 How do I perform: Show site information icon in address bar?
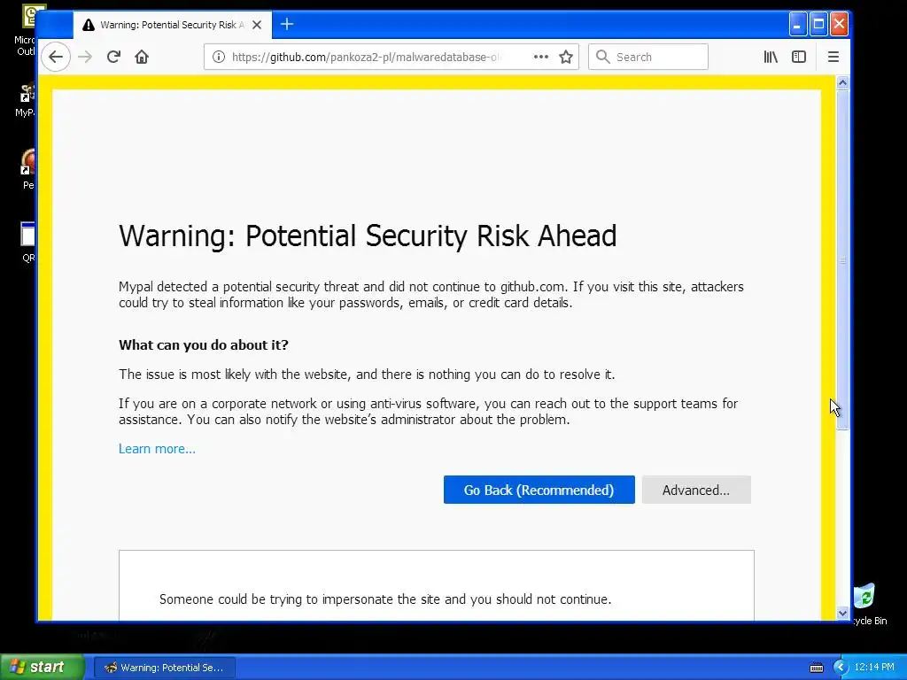[x=219, y=57]
